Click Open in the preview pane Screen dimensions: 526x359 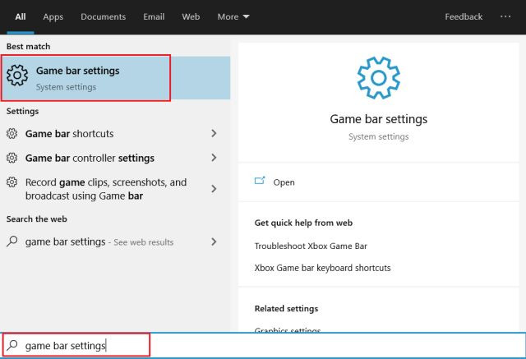tap(284, 182)
